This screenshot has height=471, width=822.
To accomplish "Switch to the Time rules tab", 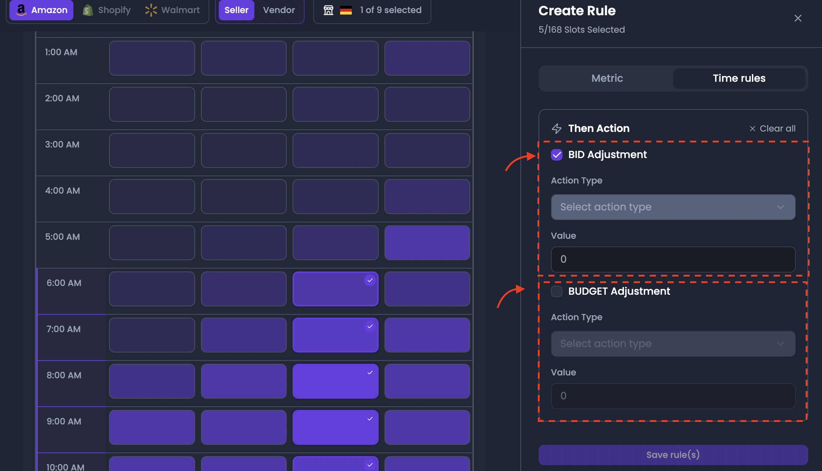I will [x=739, y=78].
